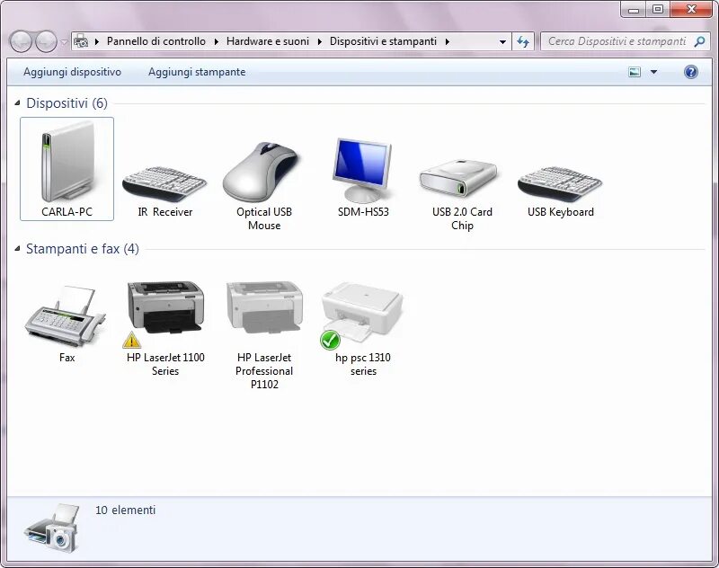This screenshot has height=568, width=719.
Task: Click the Back navigation arrow
Action: coord(21,41)
